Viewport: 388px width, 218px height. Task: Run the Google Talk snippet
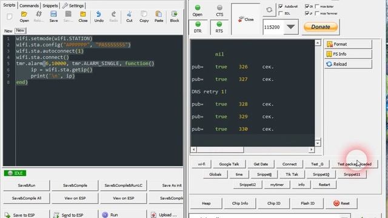click(229, 164)
